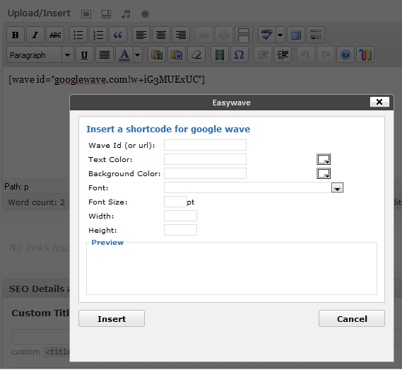Viewport: 402px width, 370px height.
Task: Click the remove formatting eraser icon
Action: pyautogui.click(x=196, y=54)
